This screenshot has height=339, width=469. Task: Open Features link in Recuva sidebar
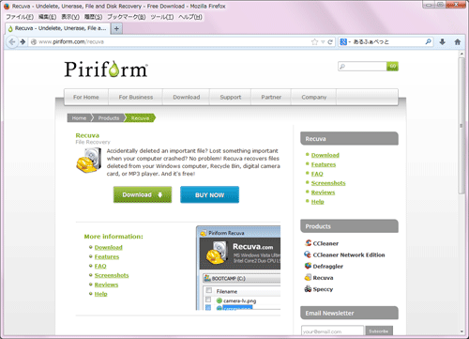pyautogui.click(x=324, y=164)
